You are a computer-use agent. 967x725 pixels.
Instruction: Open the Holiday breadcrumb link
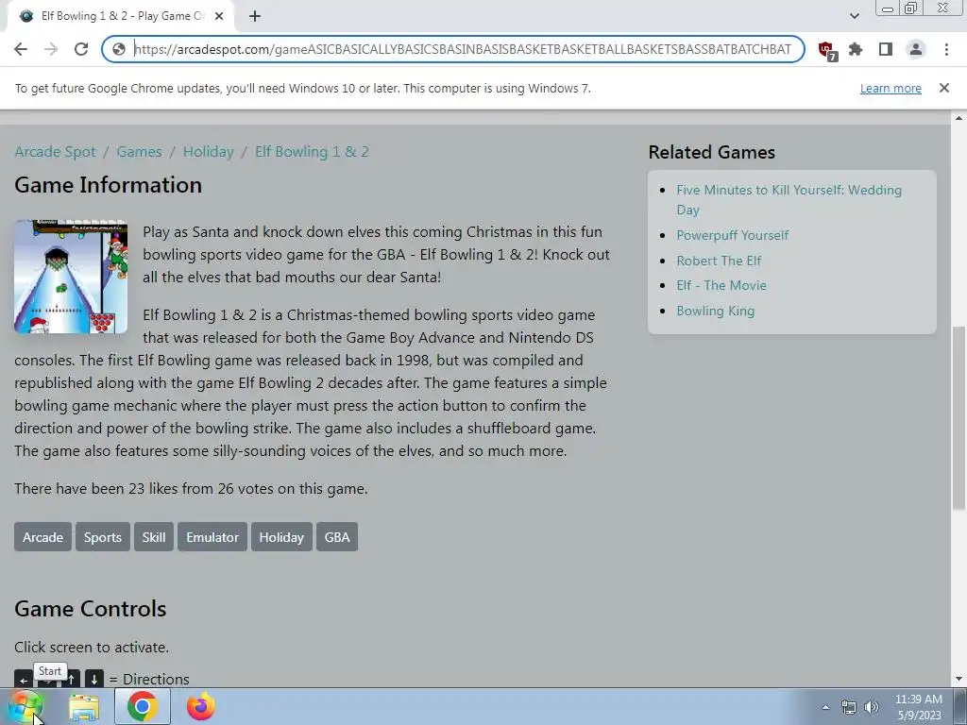click(x=209, y=152)
